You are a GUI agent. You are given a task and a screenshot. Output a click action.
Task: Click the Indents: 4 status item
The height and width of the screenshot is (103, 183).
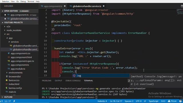(x=102, y=101)
